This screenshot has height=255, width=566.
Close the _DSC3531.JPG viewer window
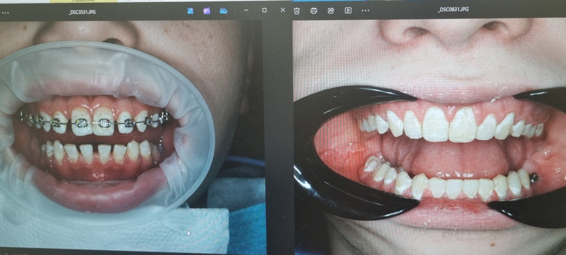tap(283, 10)
